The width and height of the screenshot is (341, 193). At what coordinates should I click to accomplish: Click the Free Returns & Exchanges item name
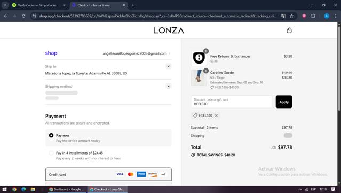pyautogui.click(x=231, y=56)
